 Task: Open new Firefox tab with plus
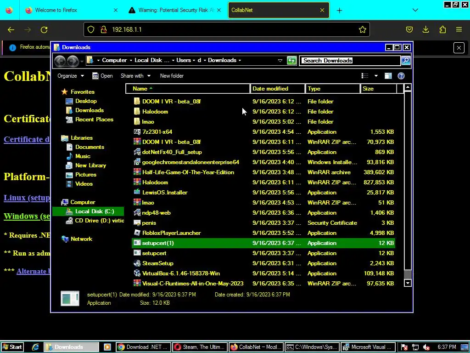[x=339, y=11]
